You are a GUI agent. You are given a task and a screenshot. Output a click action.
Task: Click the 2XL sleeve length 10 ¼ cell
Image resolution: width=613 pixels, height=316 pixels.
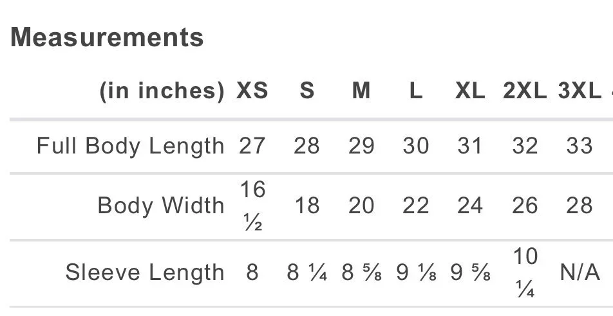click(525, 272)
